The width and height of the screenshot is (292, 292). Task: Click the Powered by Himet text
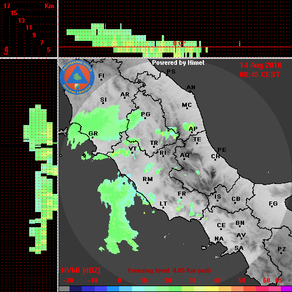click(178, 62)
